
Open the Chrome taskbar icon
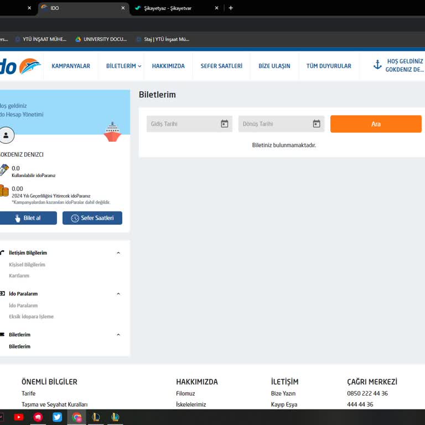click(77, 417)
